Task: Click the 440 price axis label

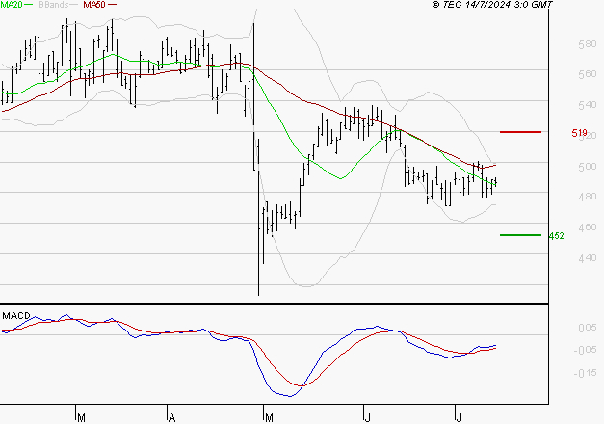Action: click(588, 258)
